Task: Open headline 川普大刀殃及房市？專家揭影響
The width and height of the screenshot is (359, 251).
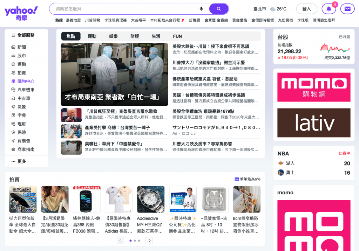Action: pyautogui.click(x=202, y=144)
